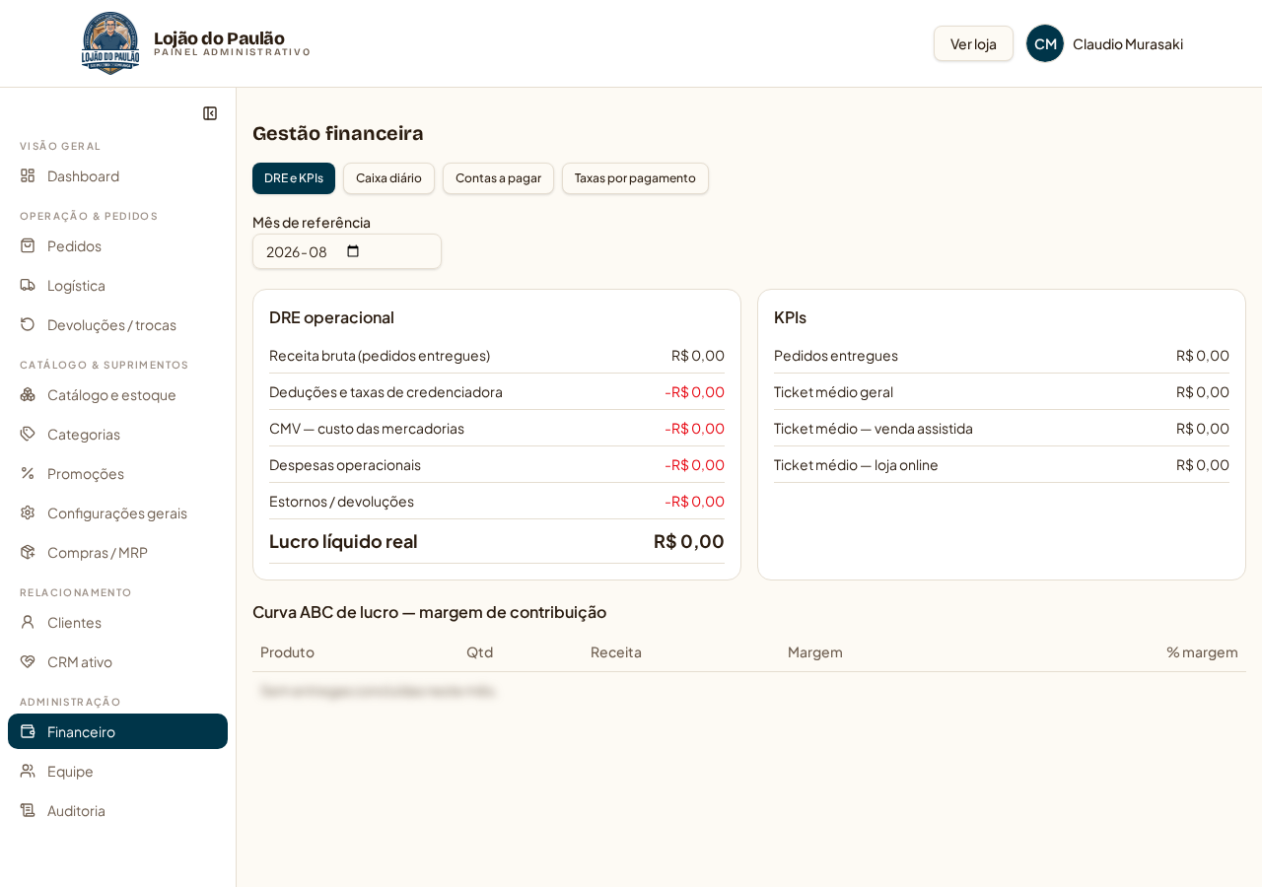This screenshot has width=1262, height=887.
Task: Click the Despesas operacionais label
Action: click(x=345, y=464)
